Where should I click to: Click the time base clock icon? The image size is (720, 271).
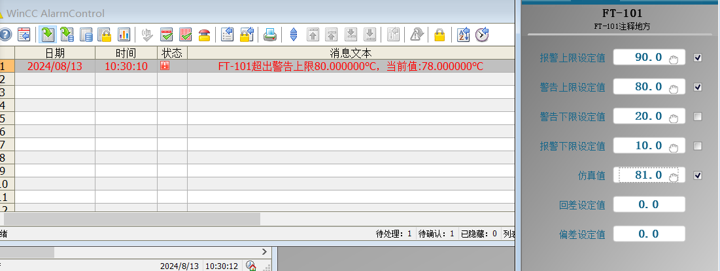pyautogui.click(x=482, y=35)
